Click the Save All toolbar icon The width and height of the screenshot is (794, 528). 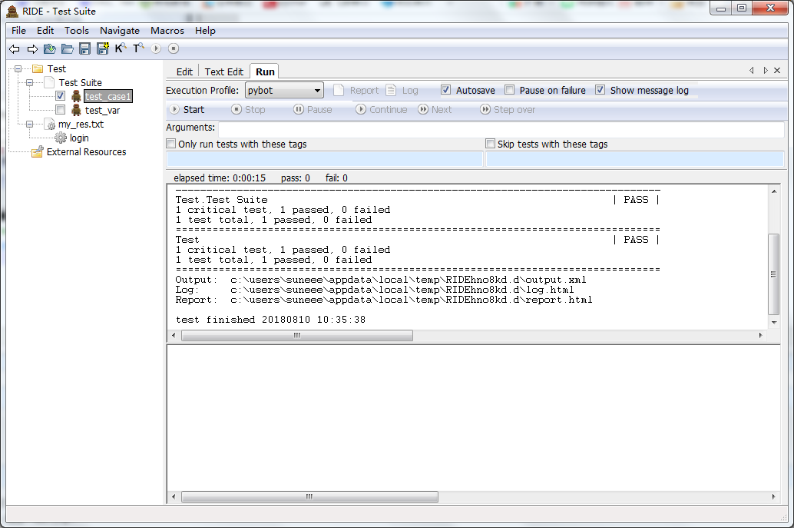(102, 48)
